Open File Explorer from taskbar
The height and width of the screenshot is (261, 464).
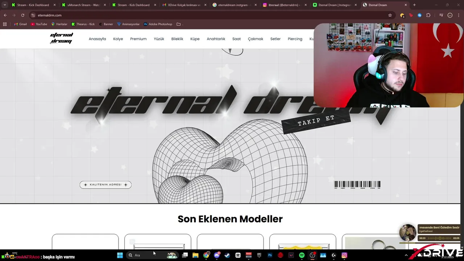(x=195, y=255)
